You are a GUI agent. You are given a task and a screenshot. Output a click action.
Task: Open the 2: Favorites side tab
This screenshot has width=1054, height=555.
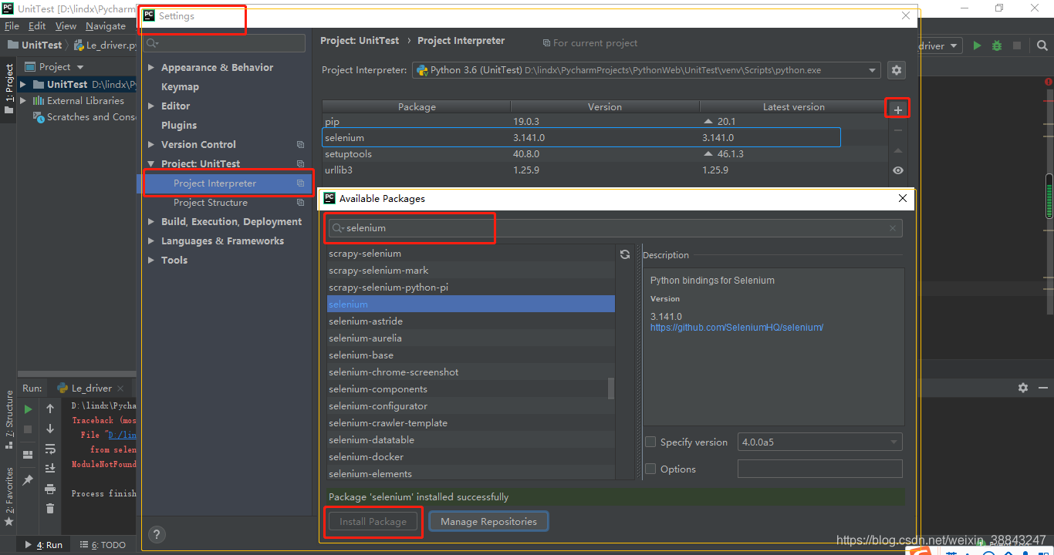9,496
